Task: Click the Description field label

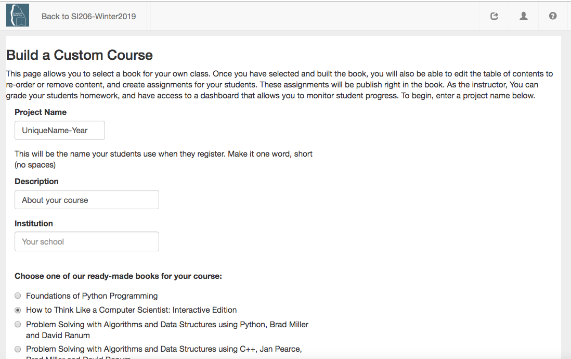Action: (x=36, y=182)
